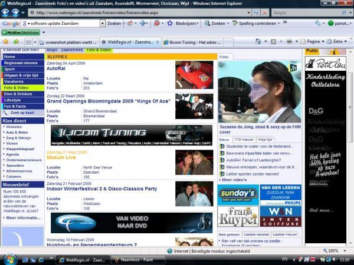Close the WebRegio.nl tab
Viewport: 354px width, 265px height.
[158, 42]
